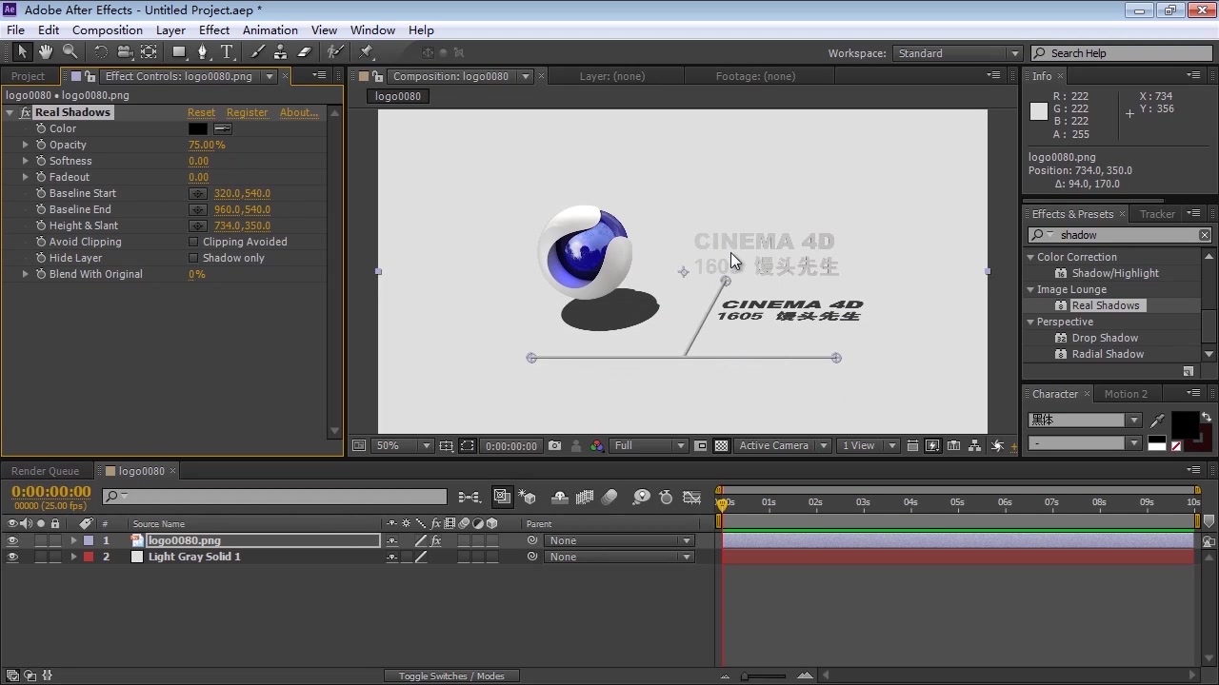Image resolution: width=1219 pixels, height=685 pixels.
Task: Select the Clone Stamp tool
Action: 281,52
